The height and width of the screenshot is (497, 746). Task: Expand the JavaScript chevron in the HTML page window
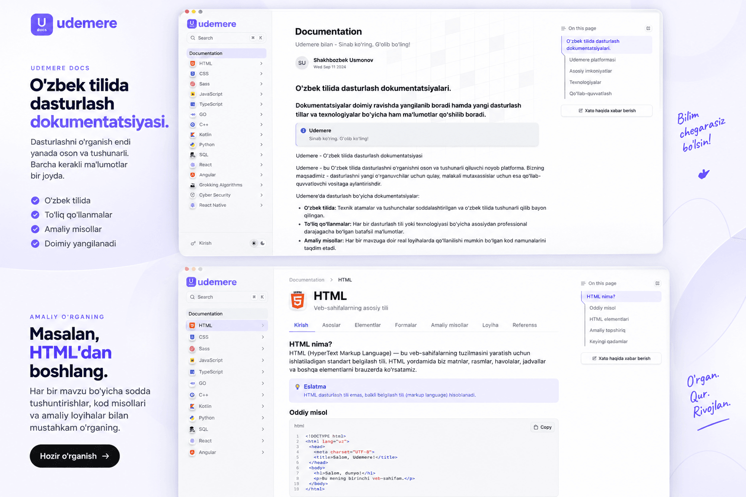[x=263, y=361]
